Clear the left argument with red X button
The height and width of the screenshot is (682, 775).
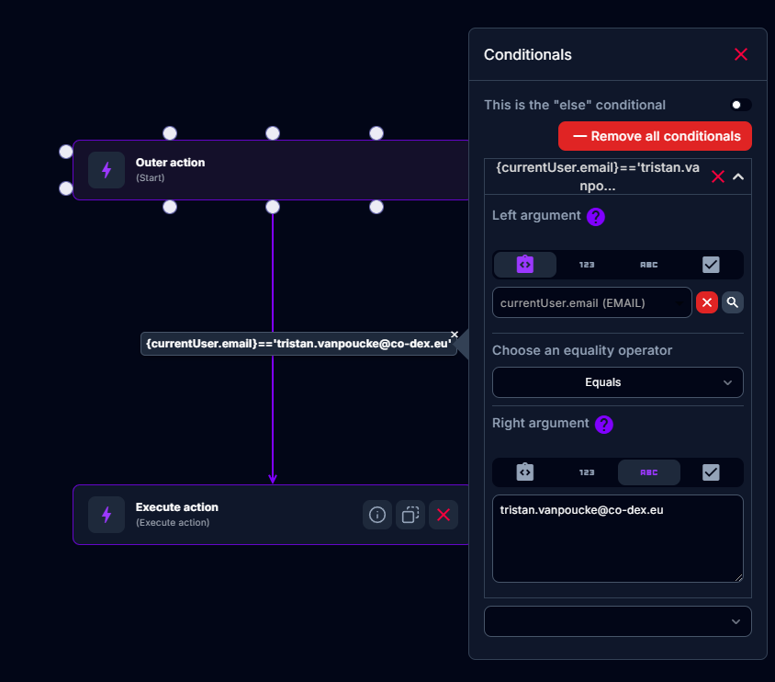pos(706,302)
